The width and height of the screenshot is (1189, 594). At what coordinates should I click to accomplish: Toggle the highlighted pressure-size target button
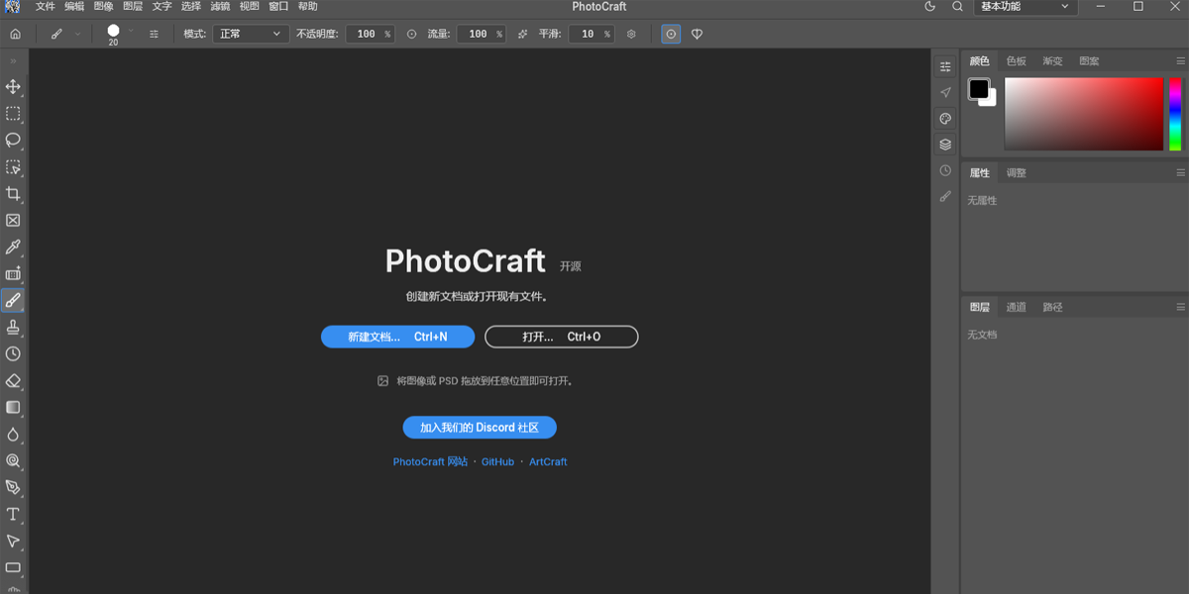[x=671, y=34]
